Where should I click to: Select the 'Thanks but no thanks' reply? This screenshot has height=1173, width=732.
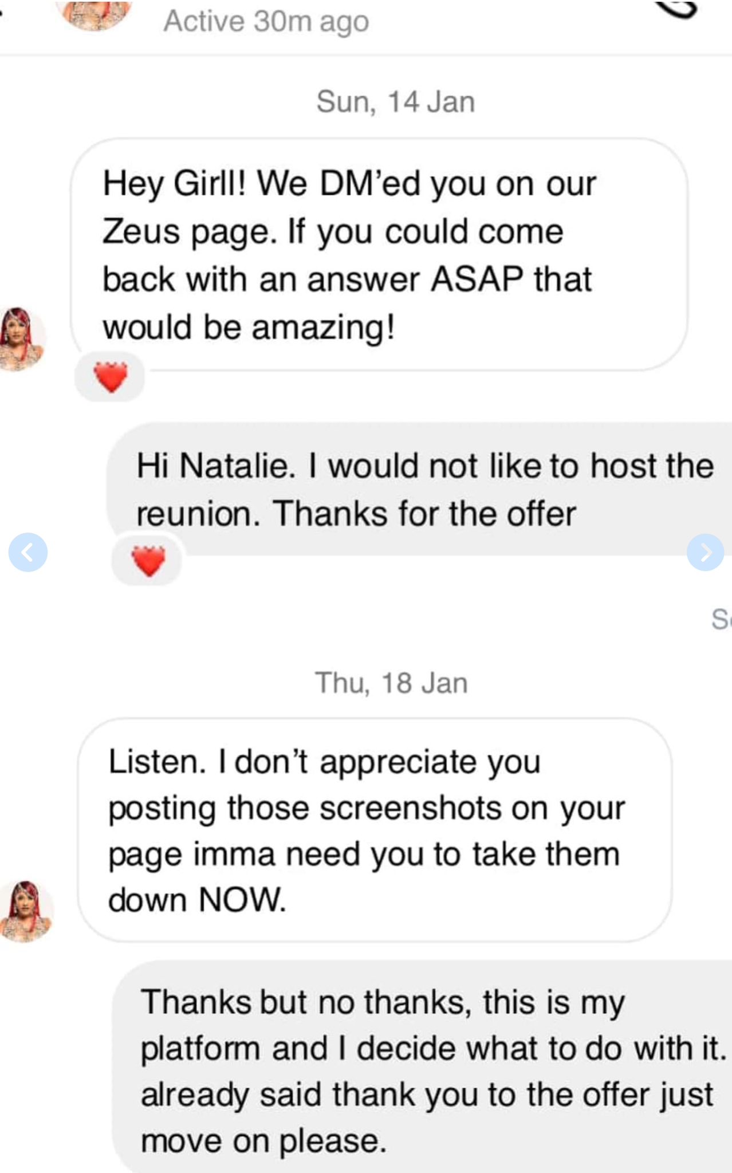422,1066
